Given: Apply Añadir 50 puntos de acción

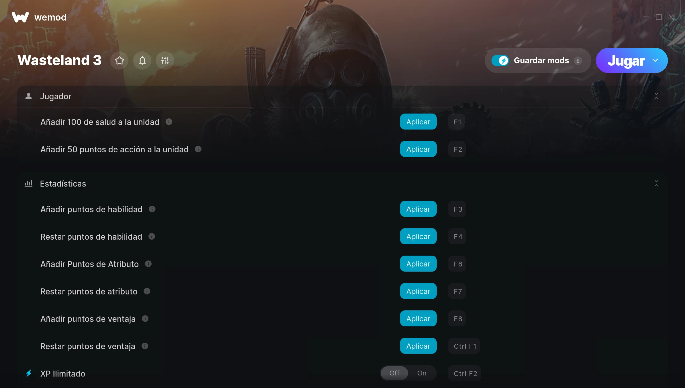Looking at the screenshot, I should click(418, 149).
